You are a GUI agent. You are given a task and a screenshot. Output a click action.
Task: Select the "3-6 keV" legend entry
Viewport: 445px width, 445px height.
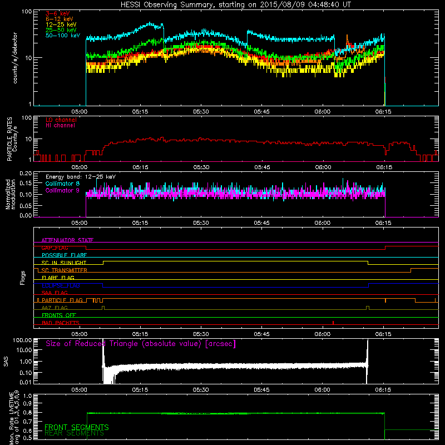pyautogui.click(x=58, y=13)
